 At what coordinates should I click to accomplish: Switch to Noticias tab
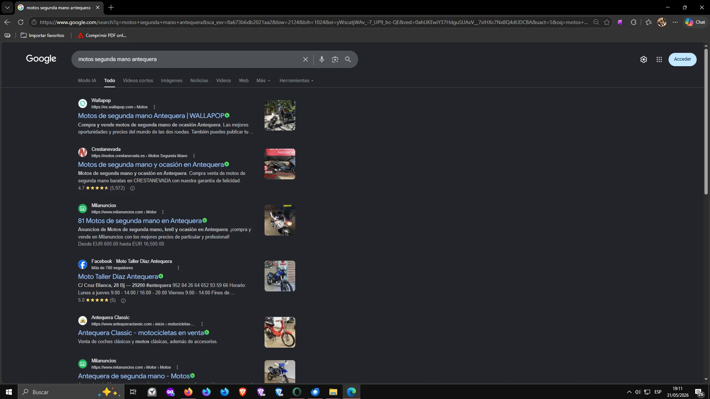point(199,81)
